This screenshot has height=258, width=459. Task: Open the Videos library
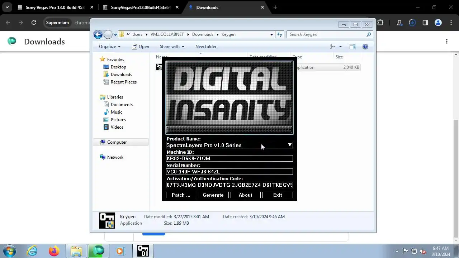[x=117, y=127]
